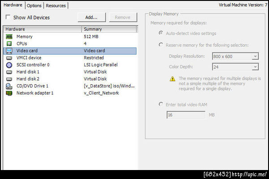
Task: Click the Add... button
Action: tap(91, 17)
